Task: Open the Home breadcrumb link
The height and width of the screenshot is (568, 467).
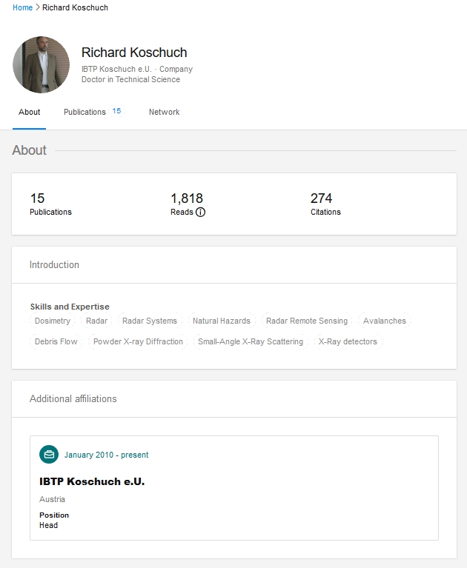Action: click(22, 7)
